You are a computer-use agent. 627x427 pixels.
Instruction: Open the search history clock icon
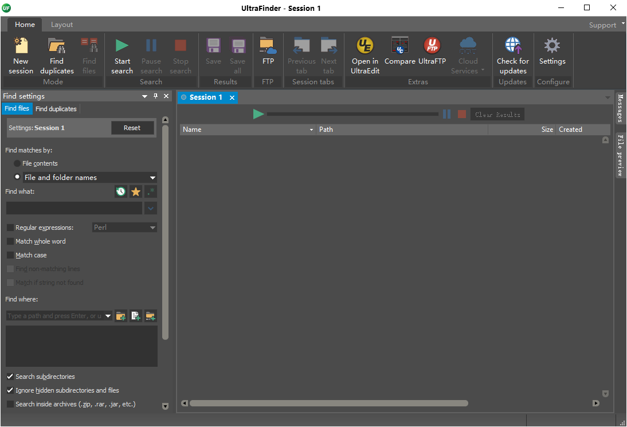click(121, 191)
